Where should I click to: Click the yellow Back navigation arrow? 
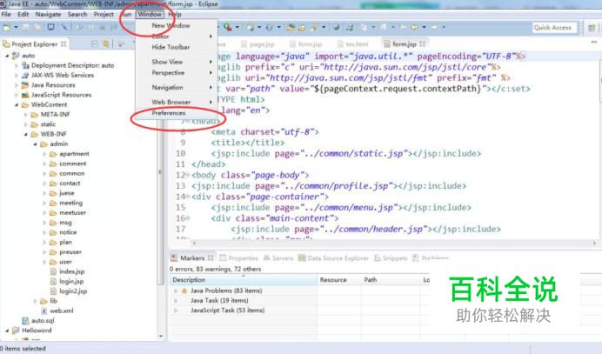click(x=415, y=27)
